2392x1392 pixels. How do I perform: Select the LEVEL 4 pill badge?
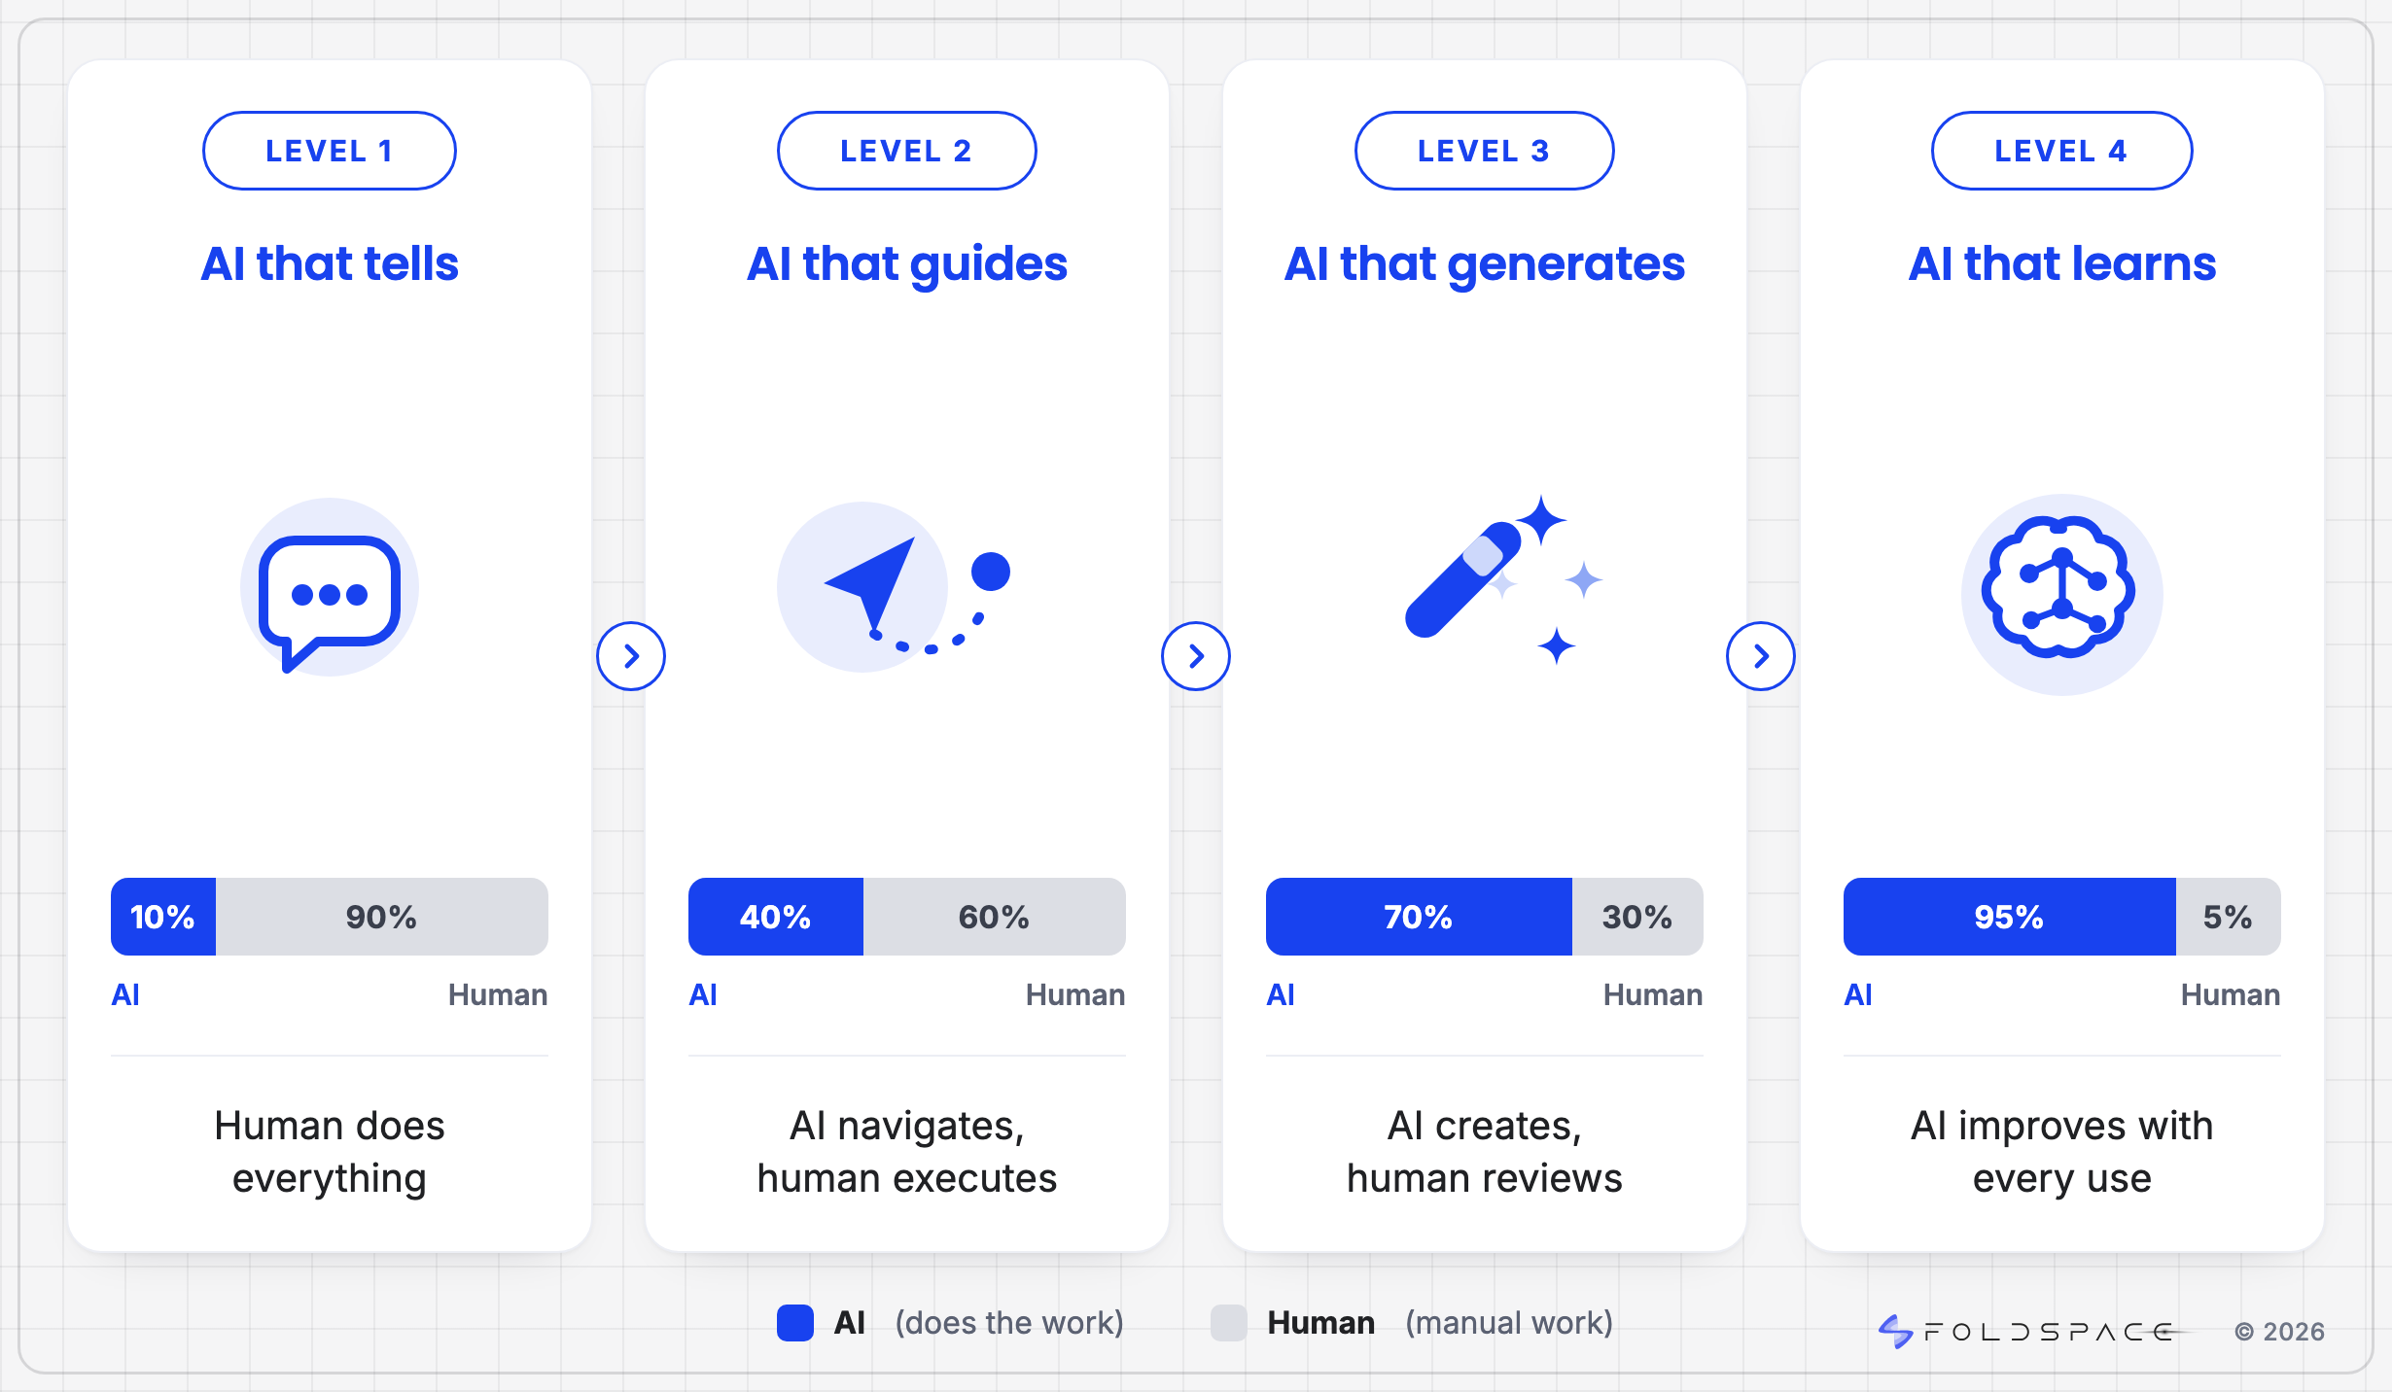click(2062, 151)
